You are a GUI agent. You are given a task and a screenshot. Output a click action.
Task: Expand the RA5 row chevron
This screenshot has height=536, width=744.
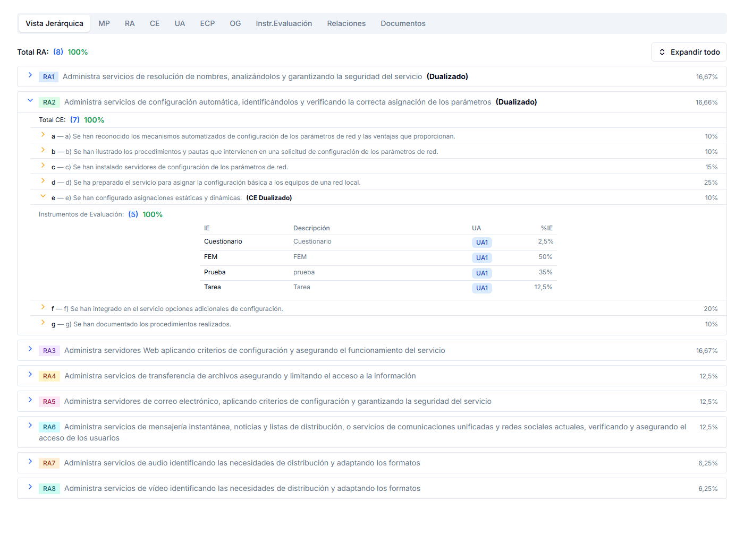tap(30, 400)
